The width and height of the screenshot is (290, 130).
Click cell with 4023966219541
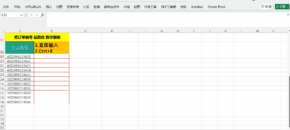pos(20,102)
